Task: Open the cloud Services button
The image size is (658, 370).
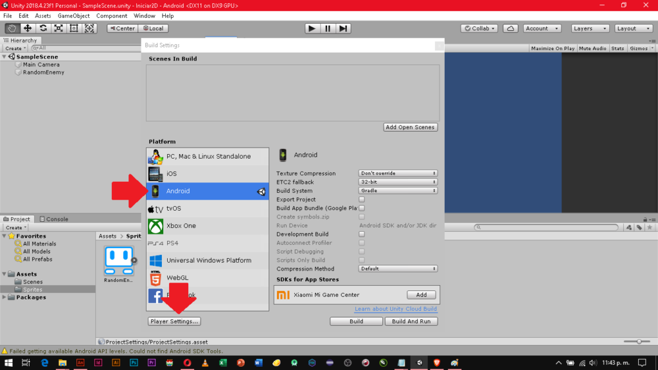Action: (510, 28)
